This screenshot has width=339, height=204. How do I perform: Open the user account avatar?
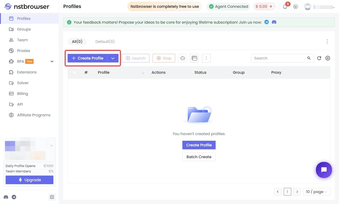[x=307, y=6]
